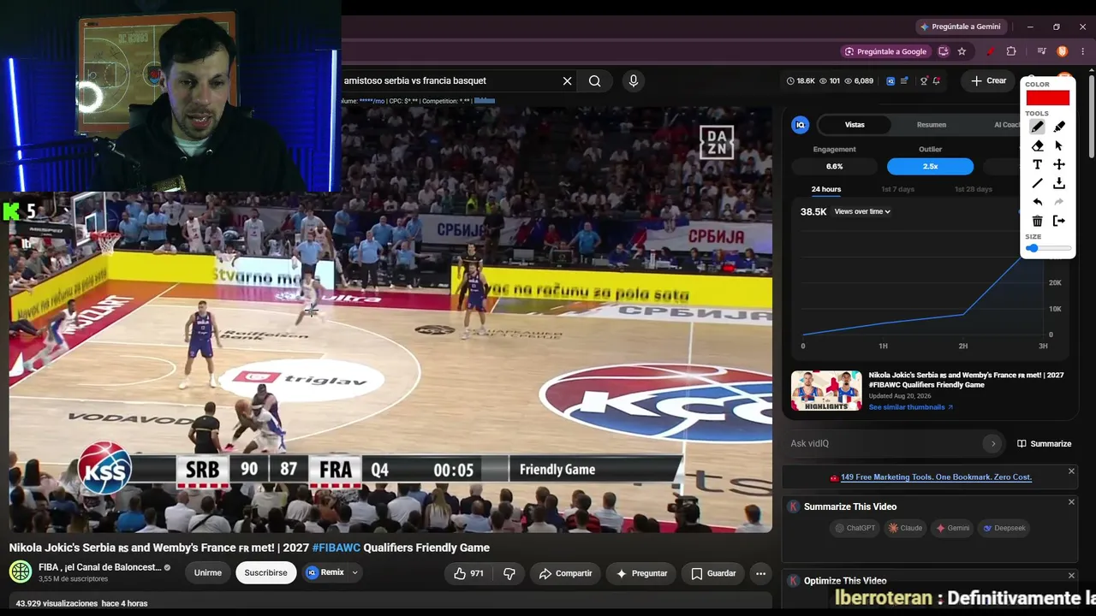This screenshot has width=1096, height=616.
Task: Select the 1st 28 days tab
Action: point(973,189)
